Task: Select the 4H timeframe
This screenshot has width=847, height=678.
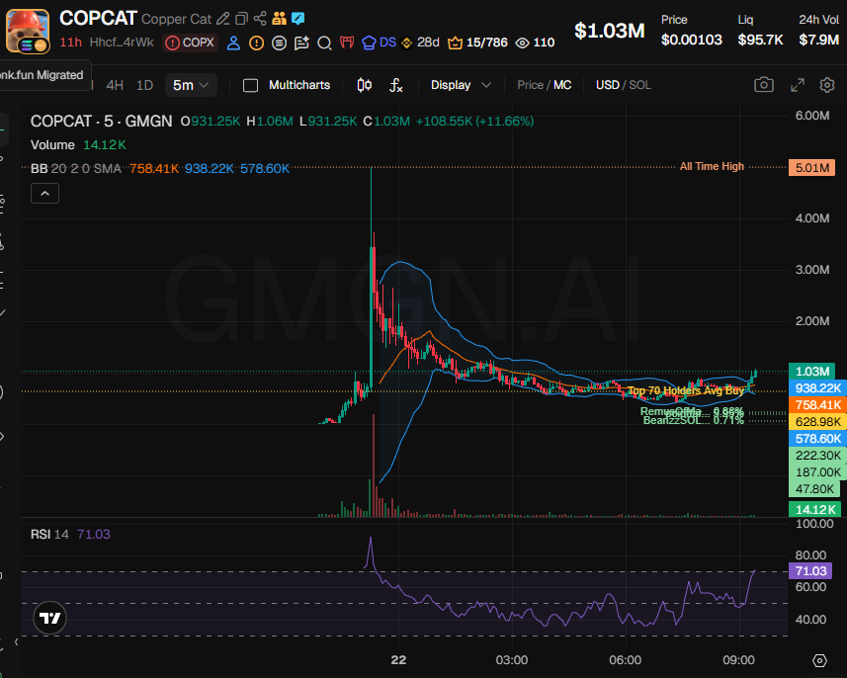Action: point(115,85)
